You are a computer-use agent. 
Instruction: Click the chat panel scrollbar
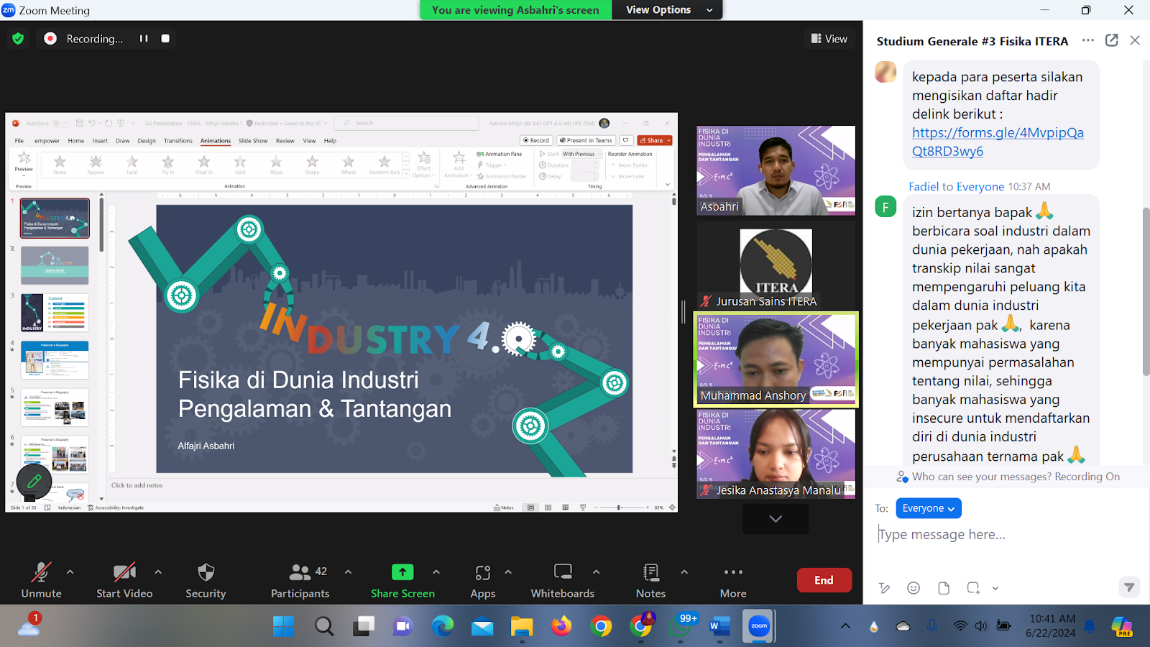pos(1145,291)
